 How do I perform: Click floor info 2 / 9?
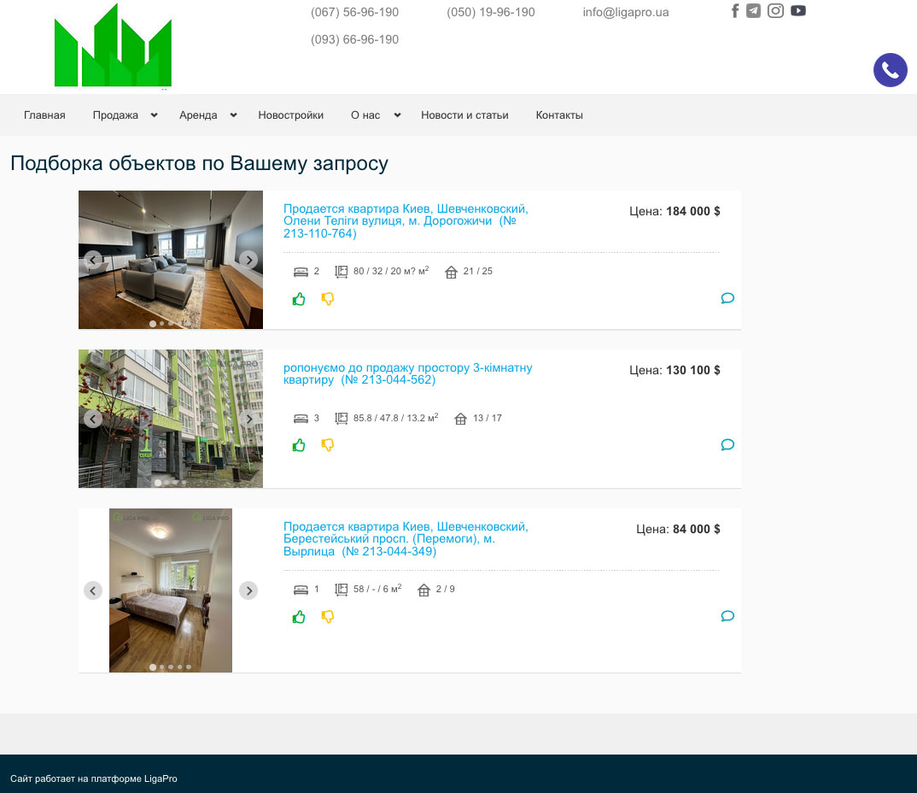point(445,589)
